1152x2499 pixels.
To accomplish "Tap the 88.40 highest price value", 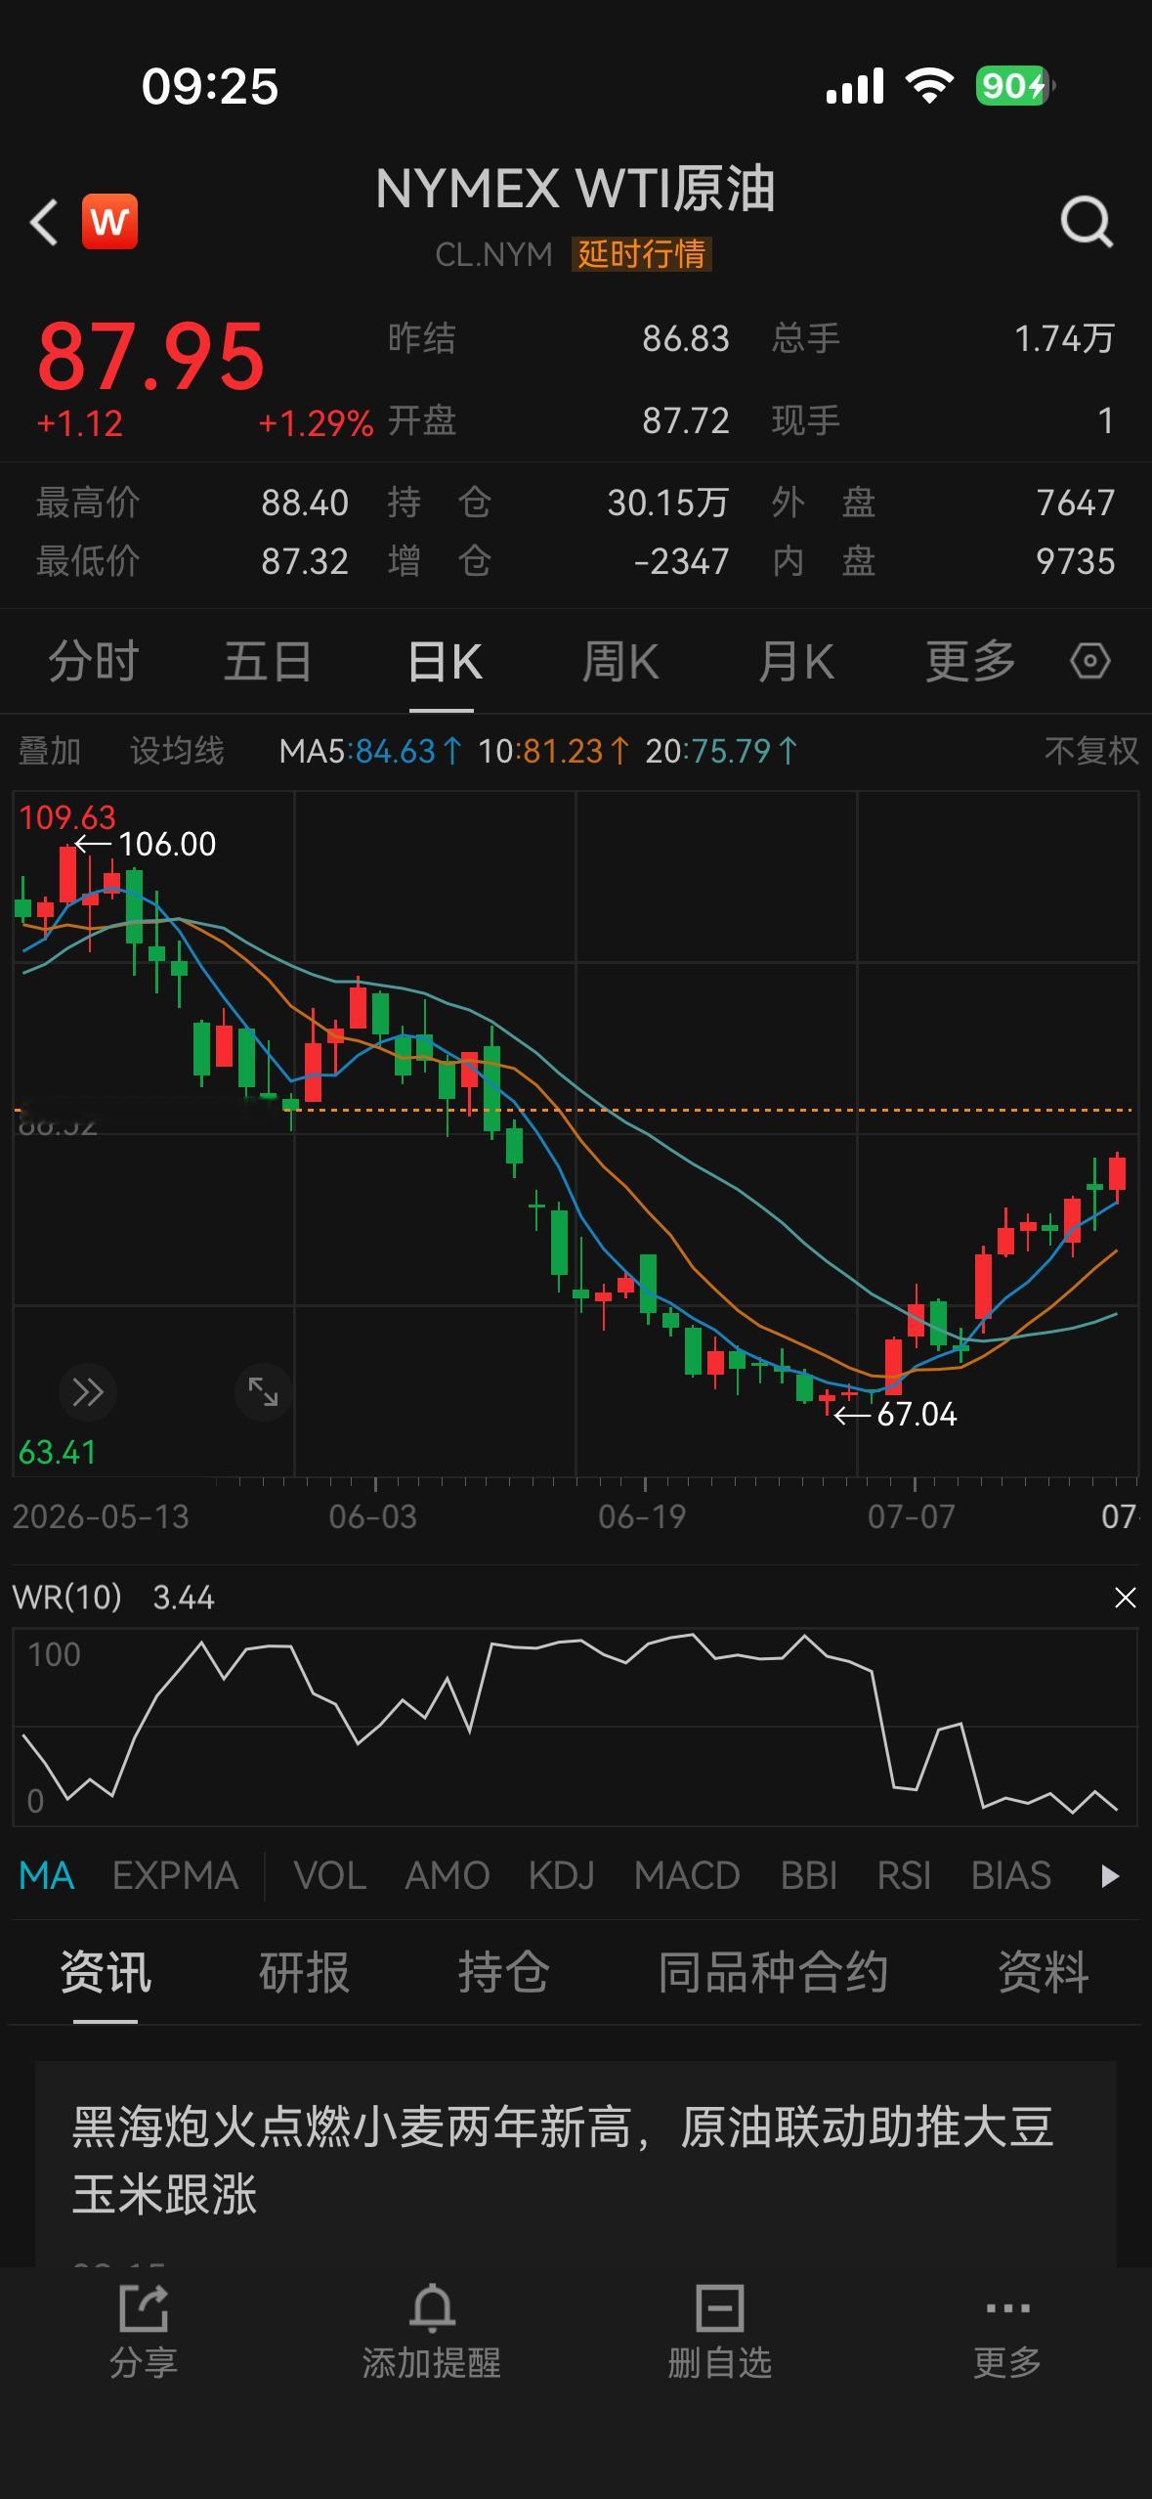I will 305,503.
